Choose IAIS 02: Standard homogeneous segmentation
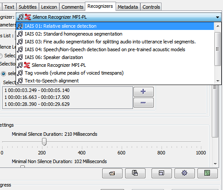 click(115, 34)
